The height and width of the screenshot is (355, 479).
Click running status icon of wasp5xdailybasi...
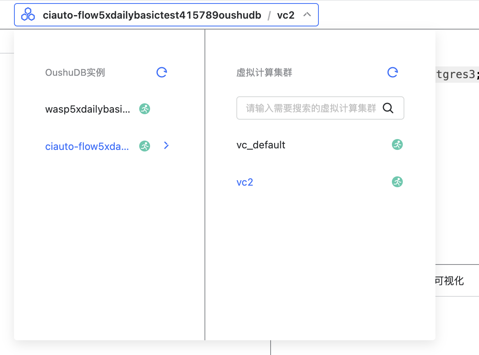click(x=145, y=109)
